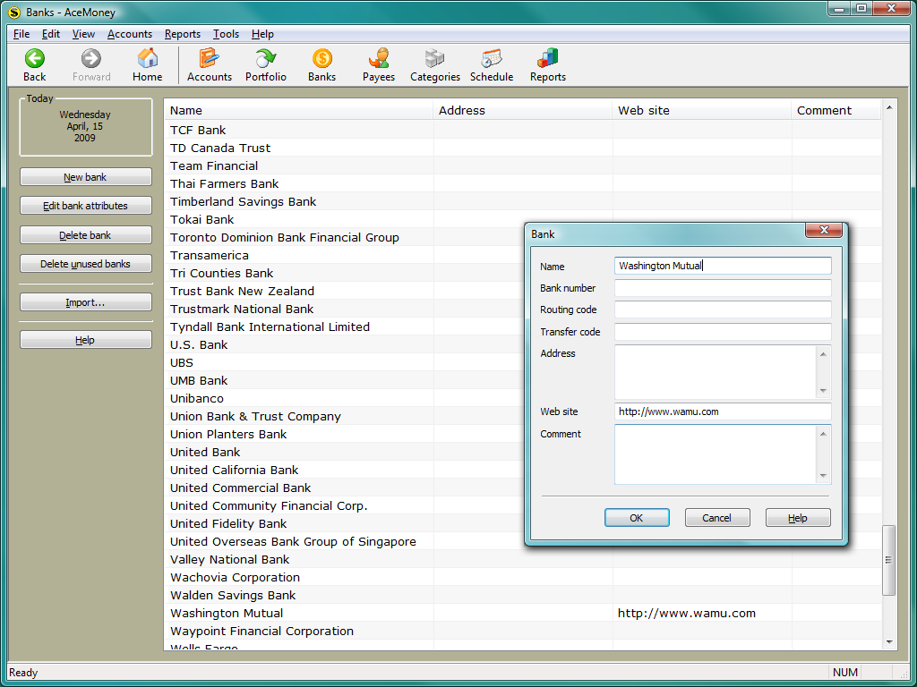Click the Bank number input field
Viewport: 917px width, 687px height.
point(722,288)
